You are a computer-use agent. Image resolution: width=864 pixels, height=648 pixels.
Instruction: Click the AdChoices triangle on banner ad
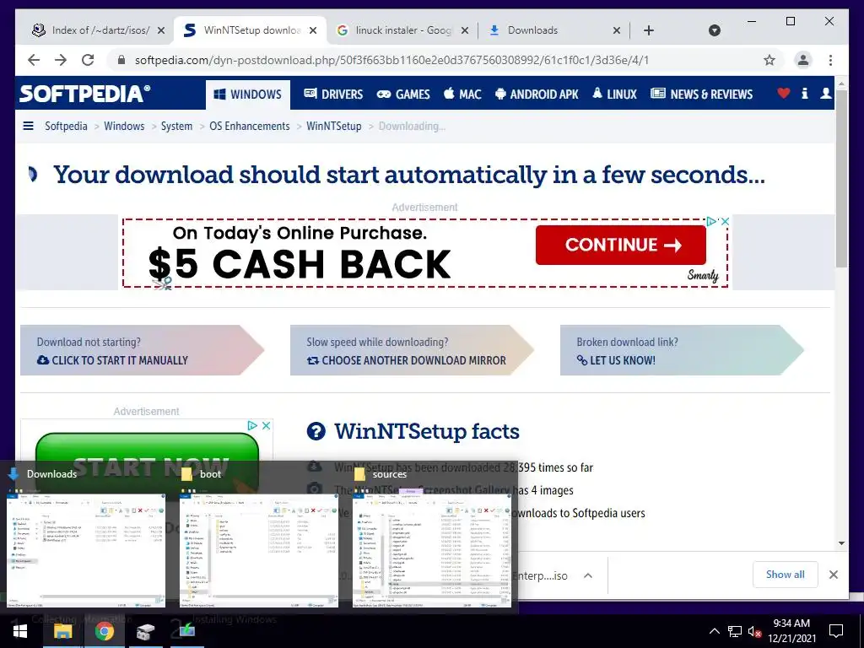(x=711, y=221)
